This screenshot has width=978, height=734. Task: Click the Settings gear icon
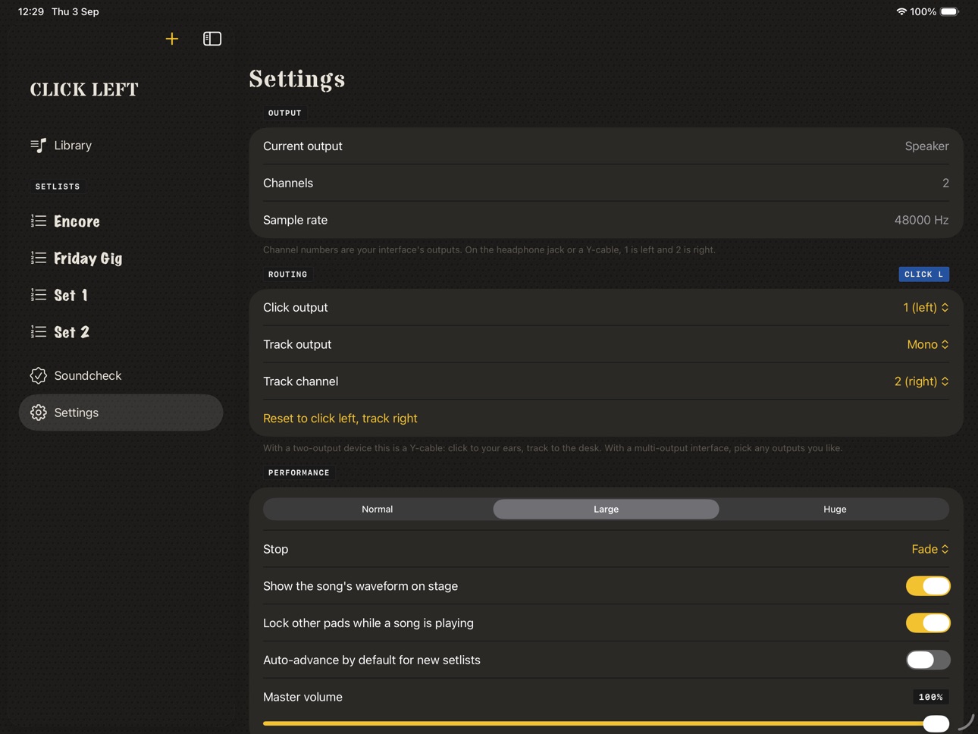click(38, 412)
